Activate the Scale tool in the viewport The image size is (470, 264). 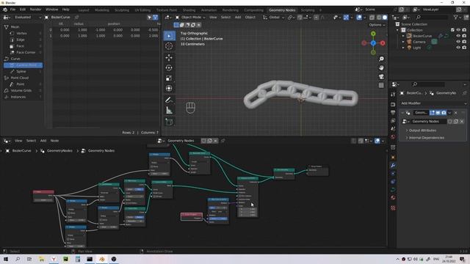[169, 78]
